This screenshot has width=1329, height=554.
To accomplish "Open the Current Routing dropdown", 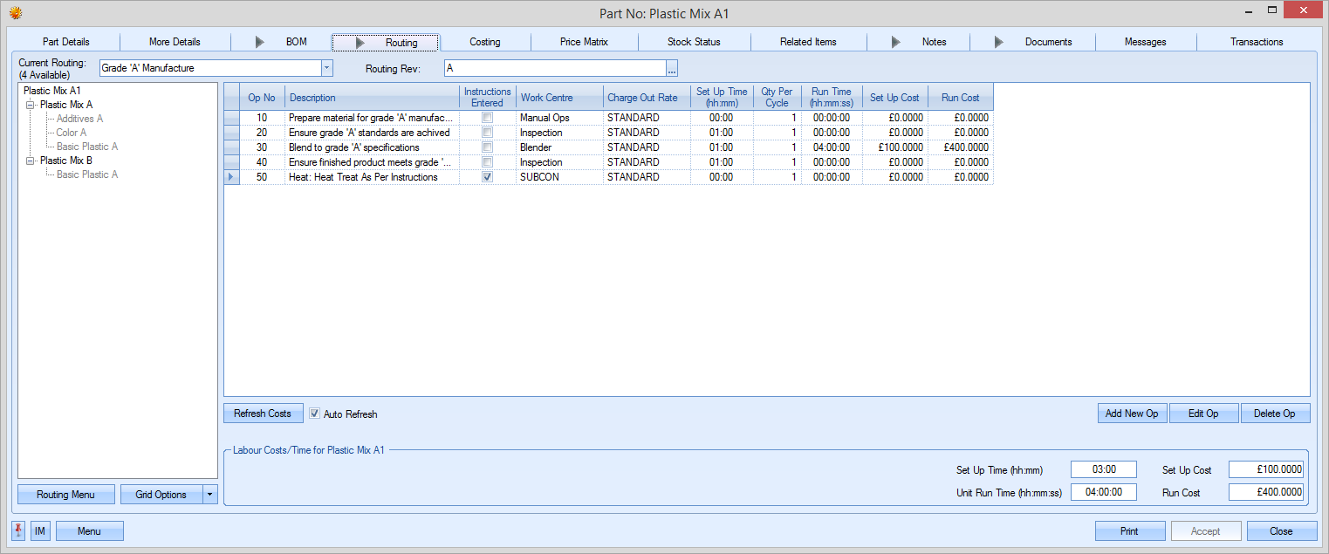I will click(x=326, y=68).
